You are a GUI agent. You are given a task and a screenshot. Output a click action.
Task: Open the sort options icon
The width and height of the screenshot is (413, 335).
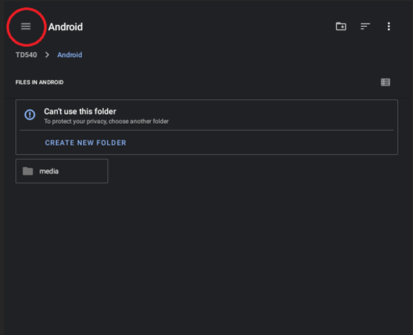click(365, 26)
